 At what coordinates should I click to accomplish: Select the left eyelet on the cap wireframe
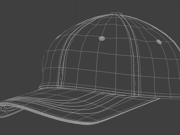(x=102, y=38)
